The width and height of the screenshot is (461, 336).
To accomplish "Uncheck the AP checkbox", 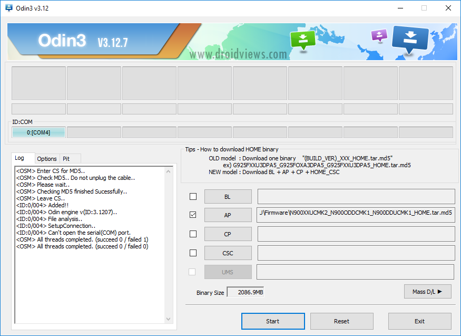I will tap(193, 215).
